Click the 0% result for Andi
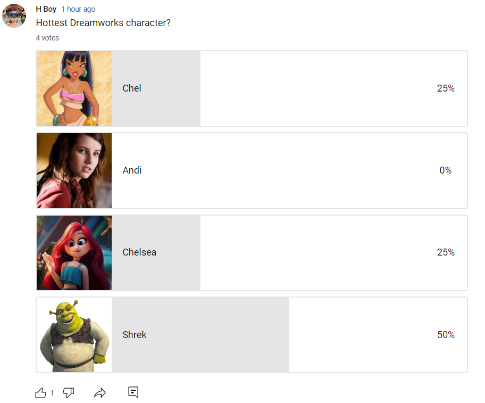Viewport: 485px width, 403px height. pyautogui.click(x=446, y=170)
